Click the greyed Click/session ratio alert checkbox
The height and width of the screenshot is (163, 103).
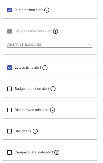click(x=10, y=31)
